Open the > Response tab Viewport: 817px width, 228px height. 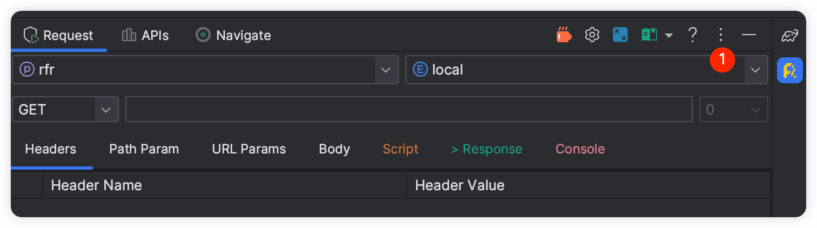(x=486, y=149)
